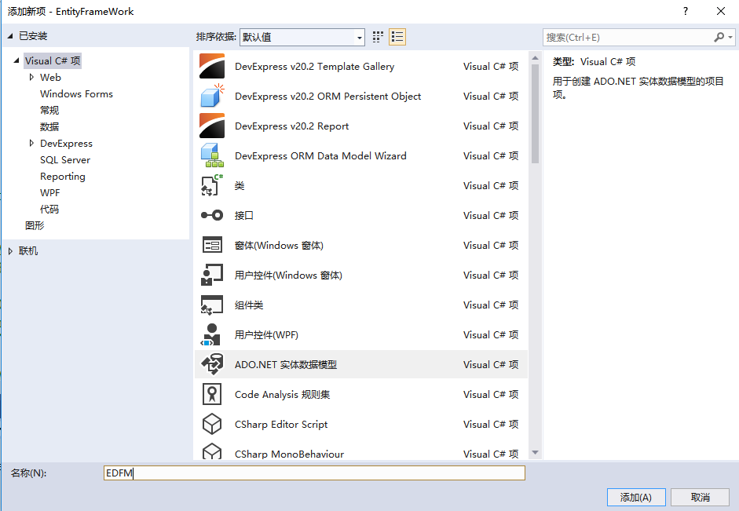Image resolution: width=739 pixels, height=511 pixels.
Task: Click the search magnifier icon
Action: tap(719, 37)
